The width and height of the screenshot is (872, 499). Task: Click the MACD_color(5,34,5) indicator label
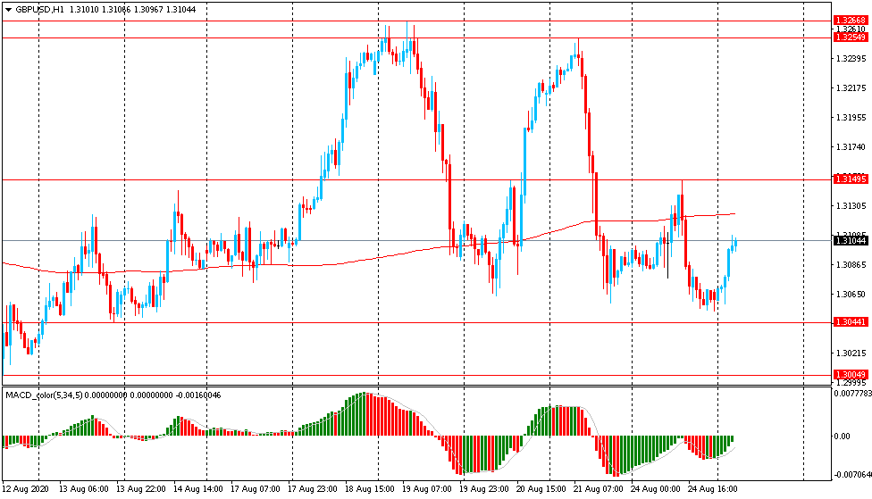44,395
